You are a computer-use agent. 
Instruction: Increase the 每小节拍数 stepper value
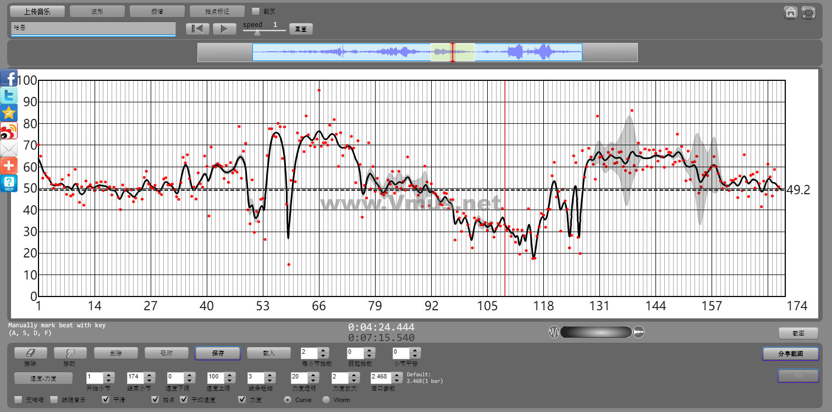click(324, 350)
